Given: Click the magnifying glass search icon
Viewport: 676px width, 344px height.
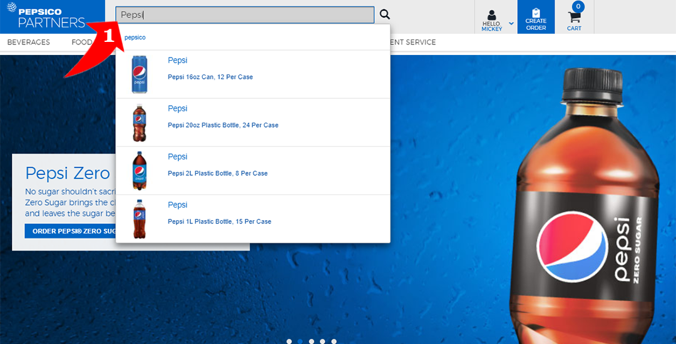Looking at the screenshot, I should coord(384,14).
